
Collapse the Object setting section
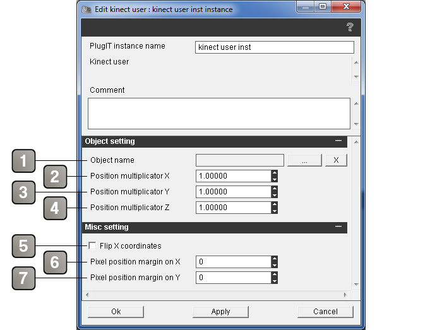point(338,141)
